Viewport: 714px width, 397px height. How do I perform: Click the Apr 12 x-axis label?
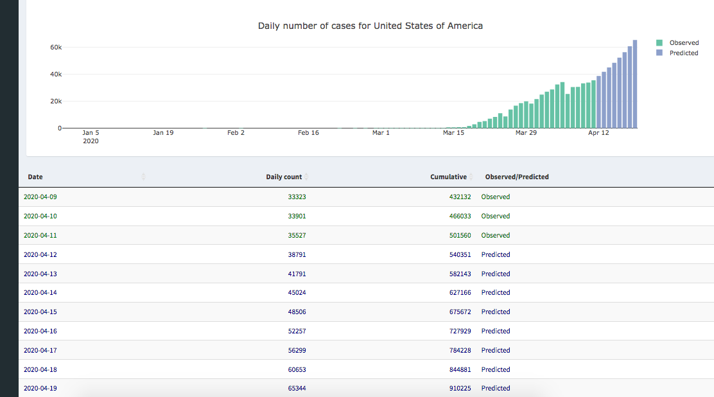pos(598,132)
